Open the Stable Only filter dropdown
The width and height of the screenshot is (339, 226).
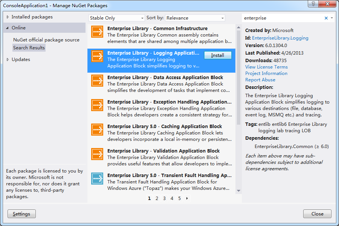(x=116, y=18)
